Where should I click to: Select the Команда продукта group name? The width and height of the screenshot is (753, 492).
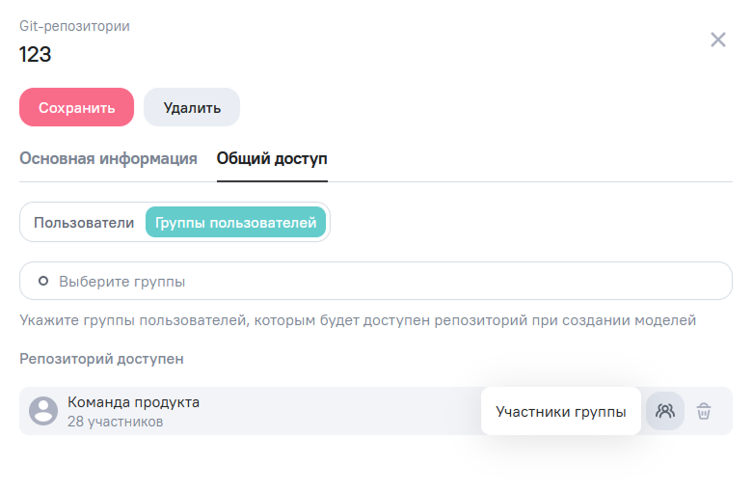pyautogui.click(x=133, y=402)
